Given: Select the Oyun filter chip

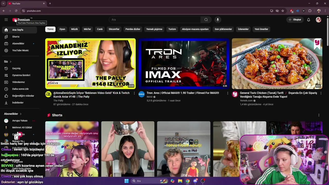Looking at the screenshot, I should tap(62, 29).
